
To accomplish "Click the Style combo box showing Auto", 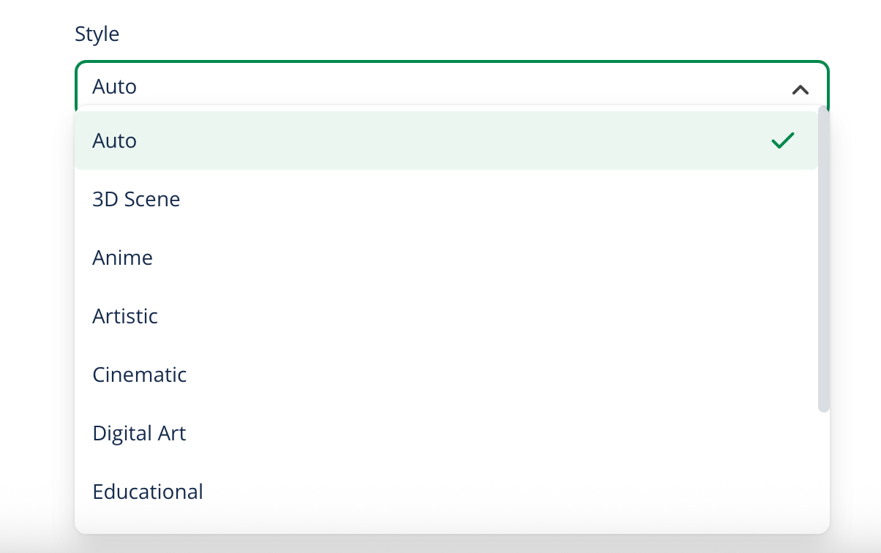I will click(439, 86).
